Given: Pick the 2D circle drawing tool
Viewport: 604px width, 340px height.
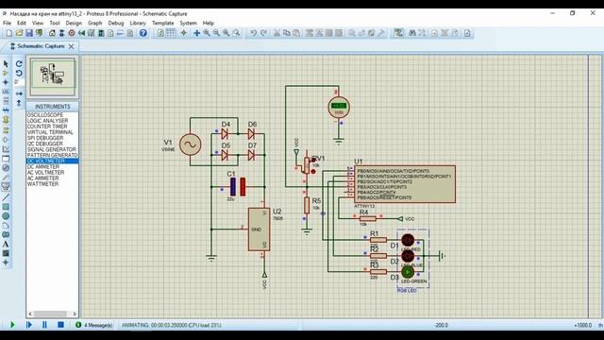Looking at the screenshot, I should 6,216.
